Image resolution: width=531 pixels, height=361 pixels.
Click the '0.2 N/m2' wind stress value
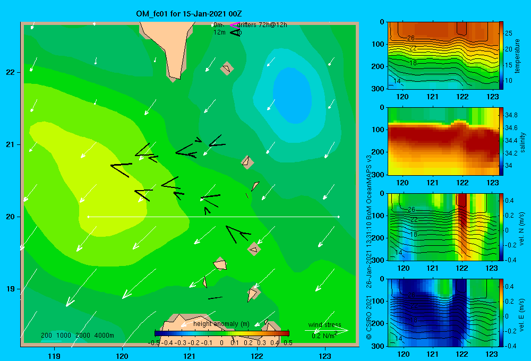coord(324,336)
